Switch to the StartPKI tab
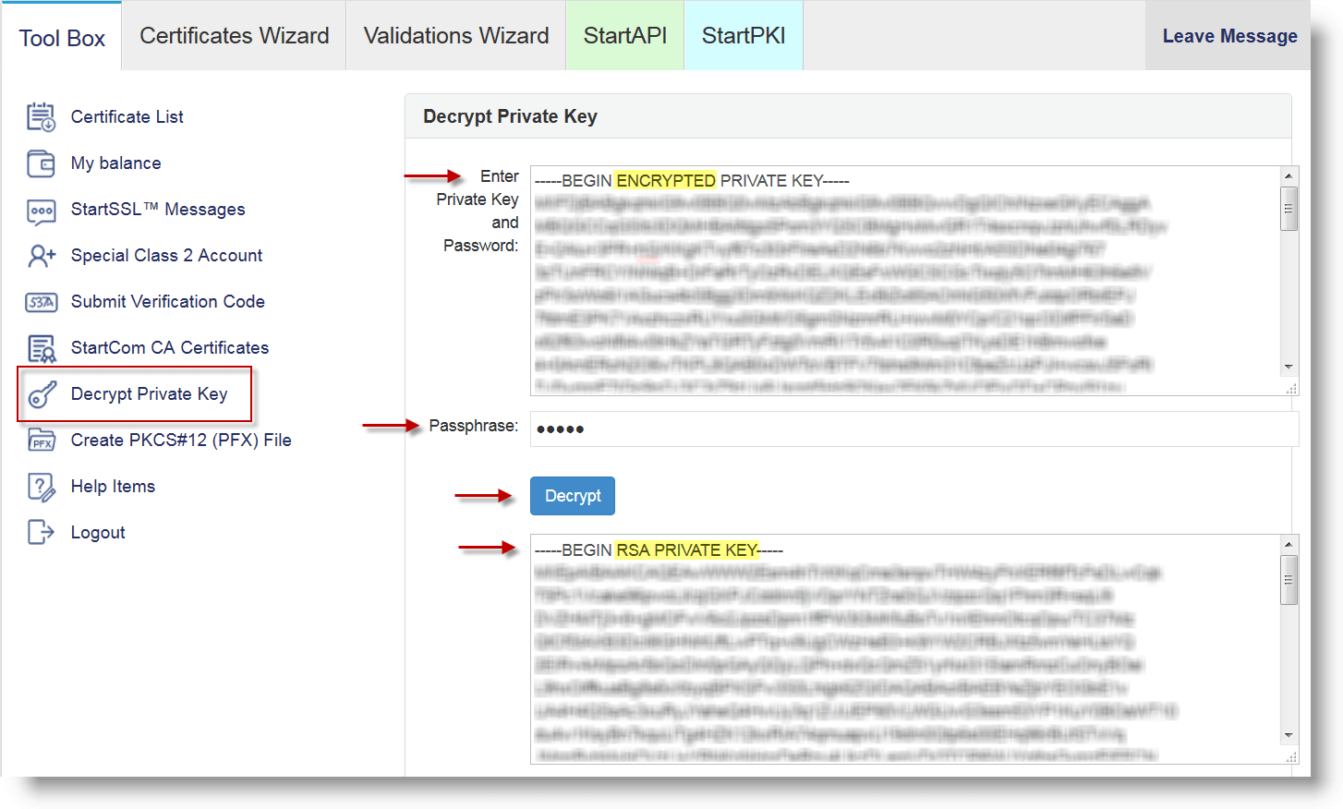The image size is (1343, 809). (x=743, y=35)
